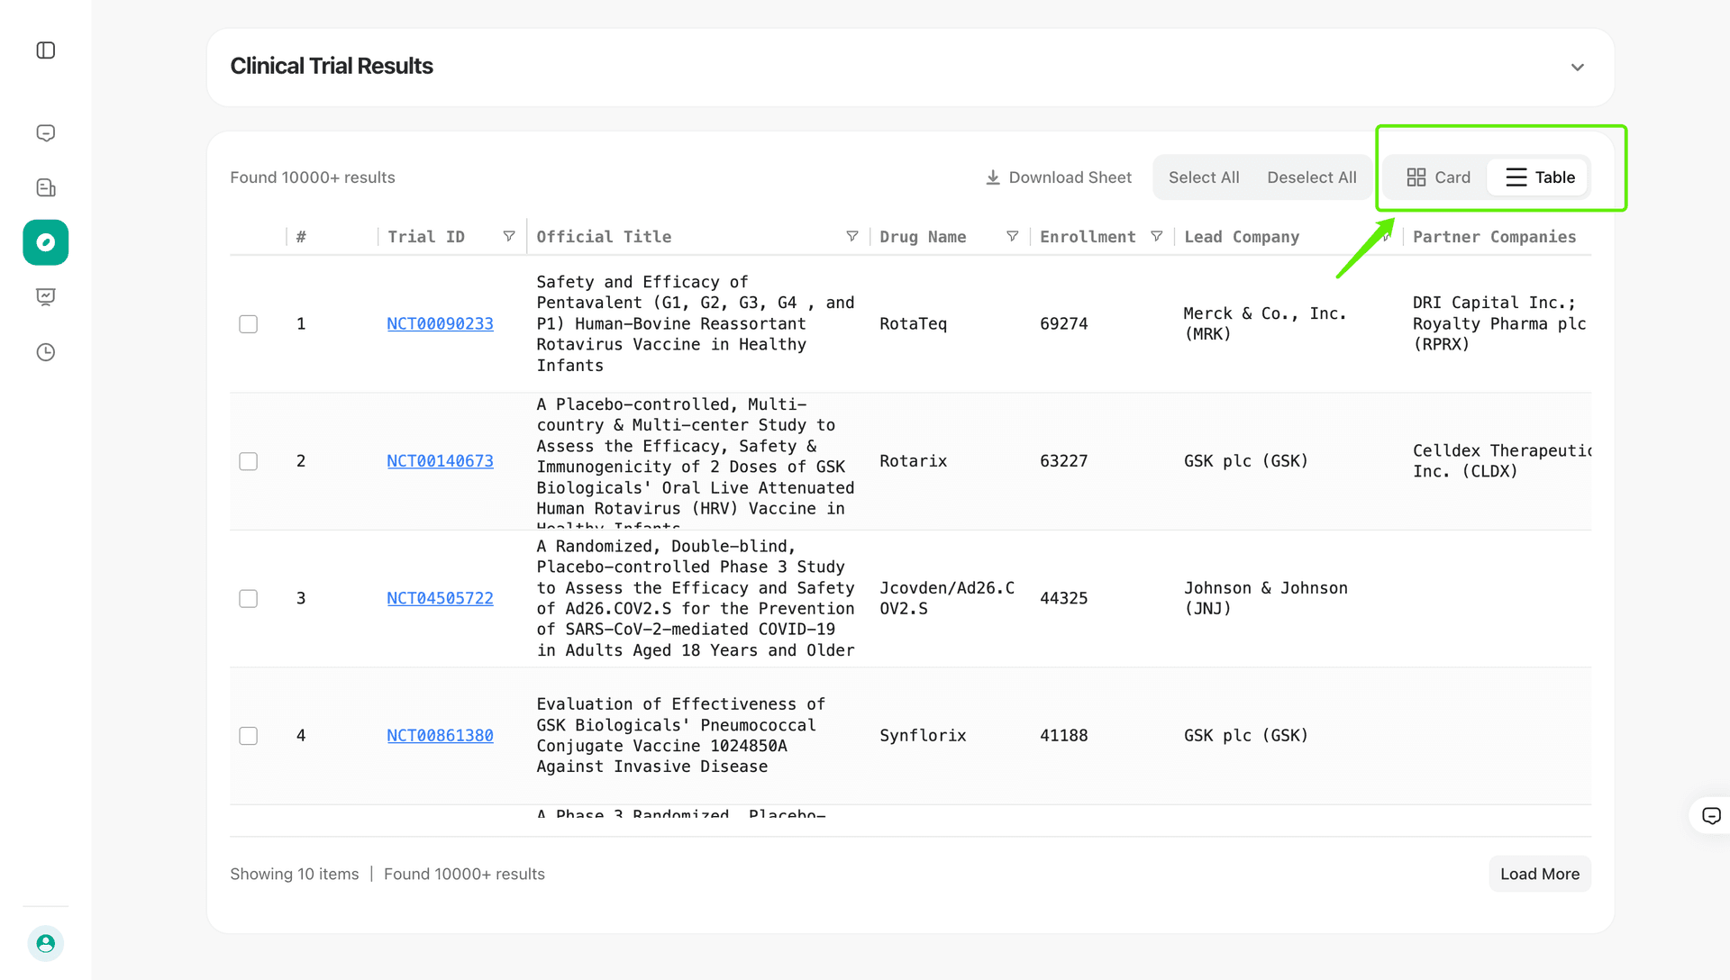Switch to Card view

point(1439,177)
